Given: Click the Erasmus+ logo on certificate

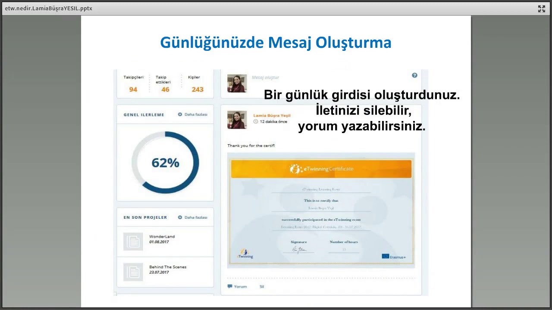Looking at the screenshot, I should [393, 257].
